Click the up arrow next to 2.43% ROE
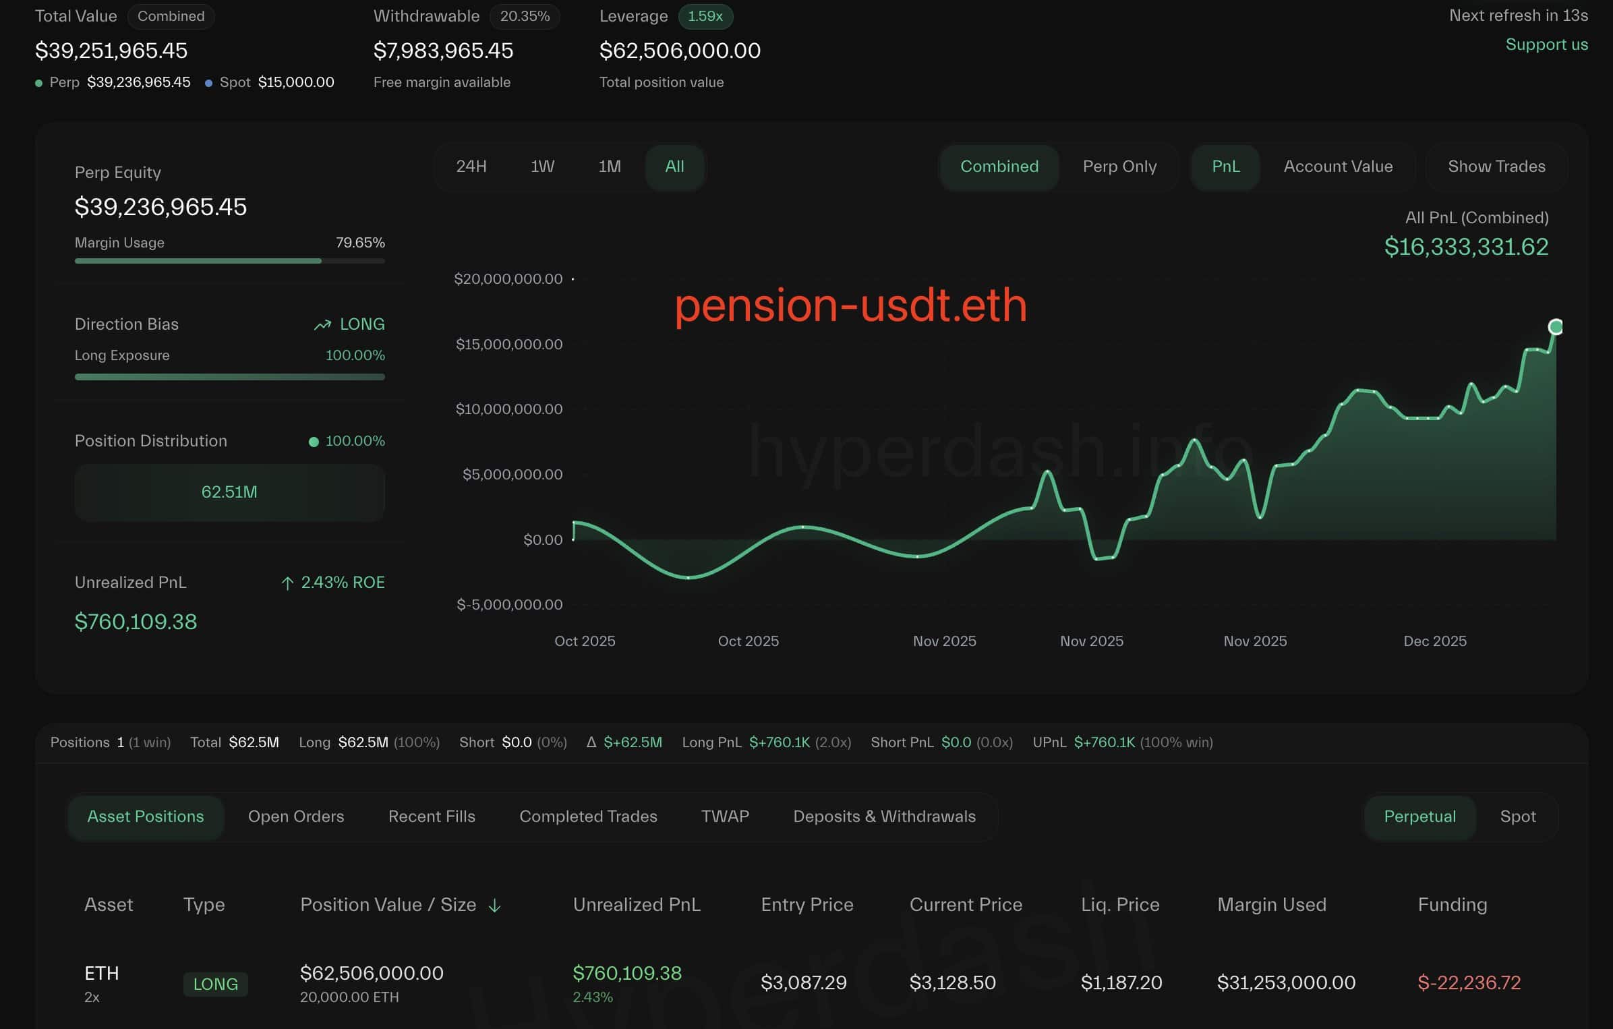The width and height of the screenshot is (1613, 1029). (x=287, y=583)
